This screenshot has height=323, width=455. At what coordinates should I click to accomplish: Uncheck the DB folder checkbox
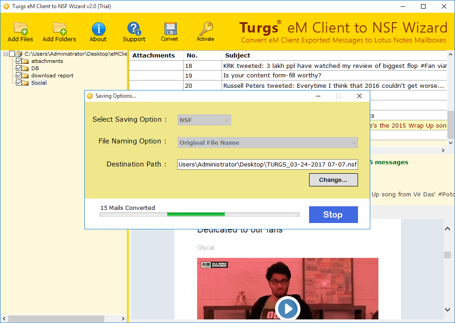(x=19, y=68)
